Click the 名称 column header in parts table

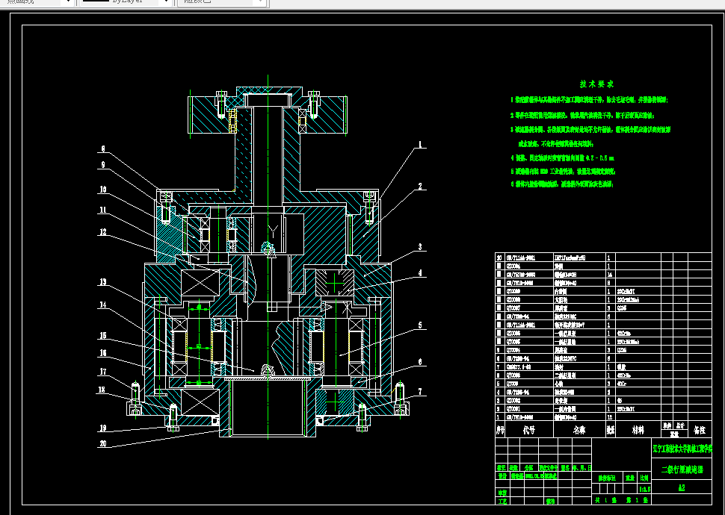579,430
